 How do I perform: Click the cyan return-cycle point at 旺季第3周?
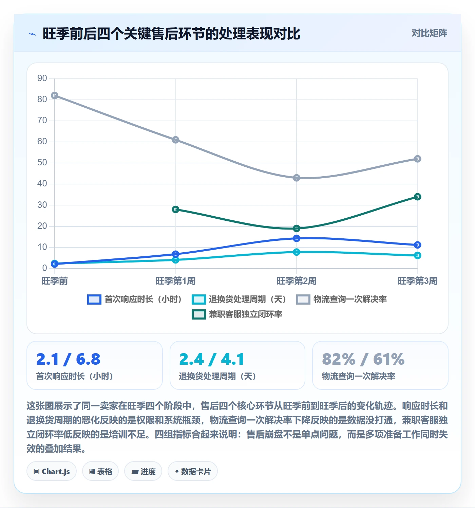(418, 255)
